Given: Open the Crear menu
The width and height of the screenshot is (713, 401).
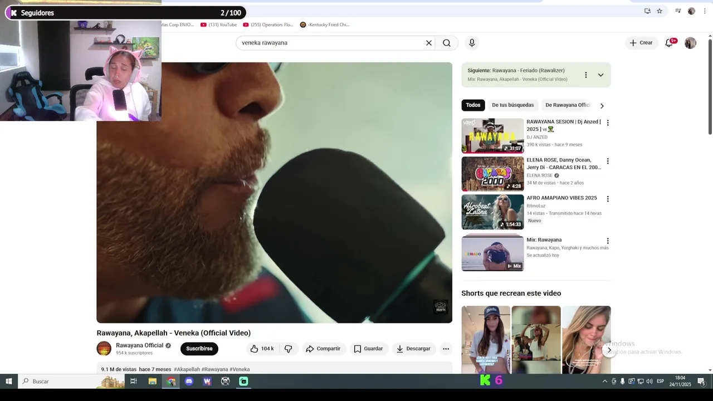Looking at the screenshot, I should coord(641,43).
